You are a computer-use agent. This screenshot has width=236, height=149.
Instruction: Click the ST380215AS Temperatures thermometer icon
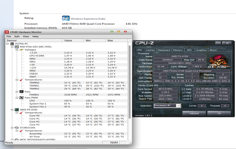(22, 131)
